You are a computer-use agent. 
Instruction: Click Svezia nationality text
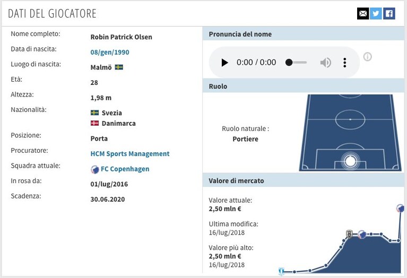pyautogui.click(x=111, y=113)
